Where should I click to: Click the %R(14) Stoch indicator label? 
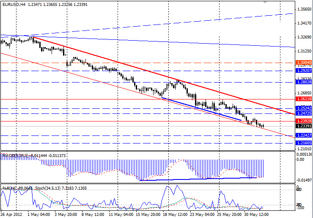click(44, 188)
